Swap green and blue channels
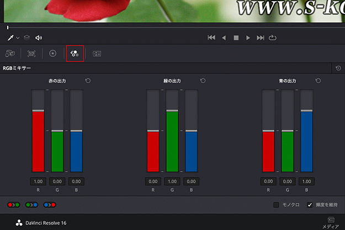The height and width of the screenshot is (230, 345). tap(31, 205)
